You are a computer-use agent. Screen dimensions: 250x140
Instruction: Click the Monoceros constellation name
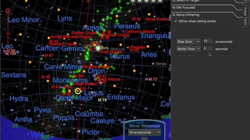[x=70, y=80]
